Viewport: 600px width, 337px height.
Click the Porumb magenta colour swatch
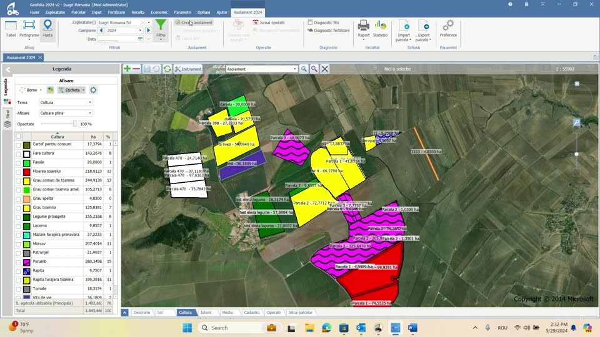pyautogui.click(x=26, y=263)
